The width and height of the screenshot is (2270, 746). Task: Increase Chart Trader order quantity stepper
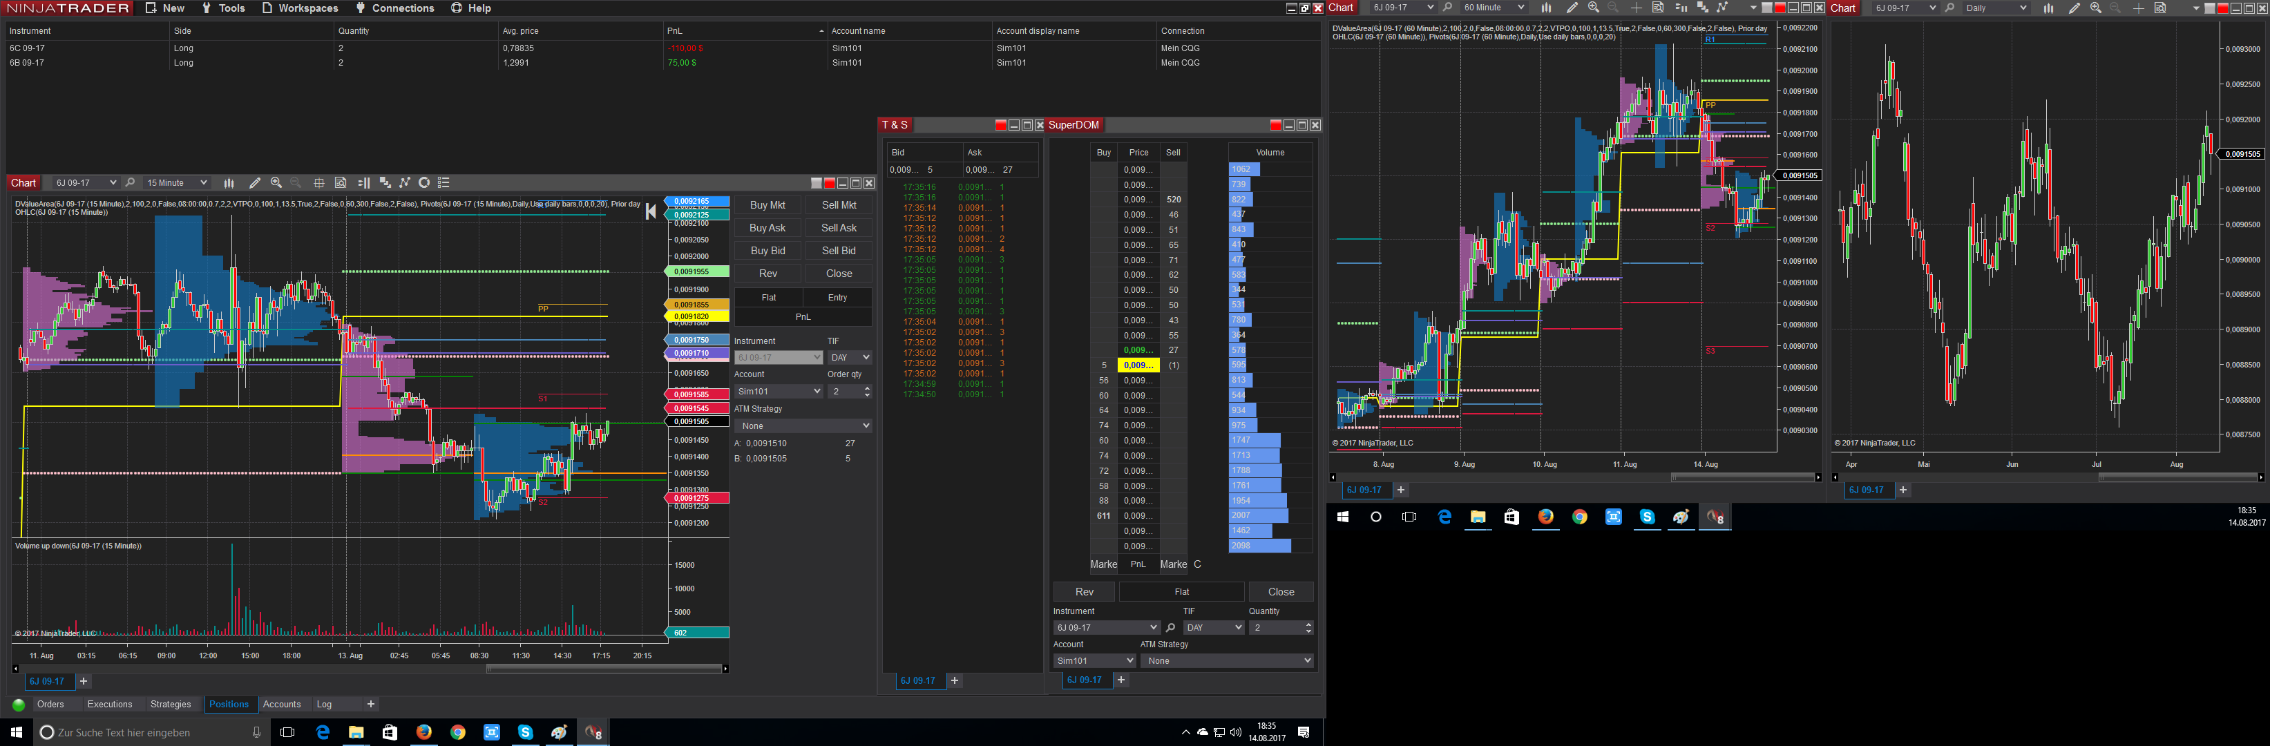867,388
